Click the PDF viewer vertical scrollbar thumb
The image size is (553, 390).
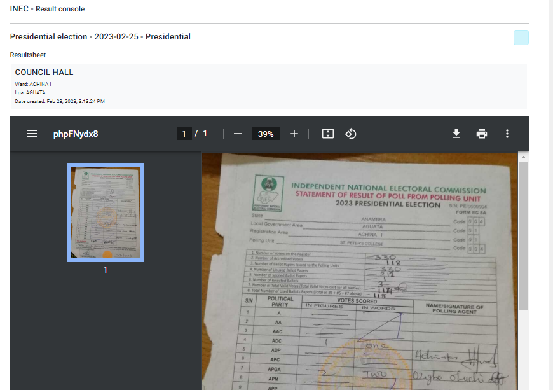pyautogui.click(x=523, y=236)
